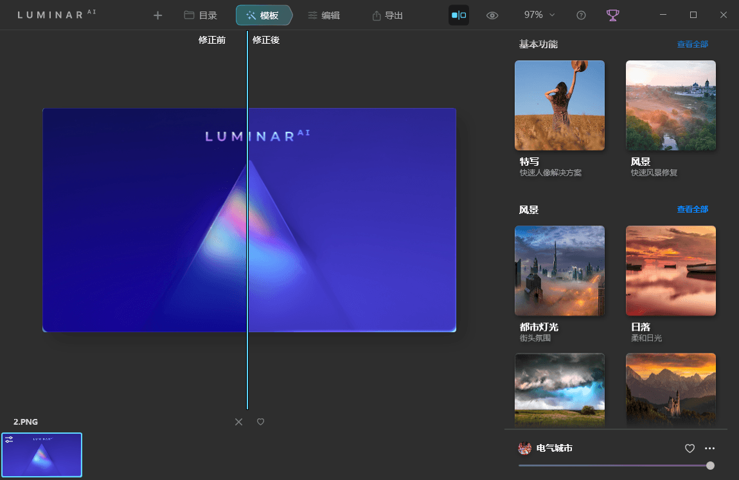Click the 电气城市 amount slider handle
The image size is (739, 480).
click(x=710, y=465)
